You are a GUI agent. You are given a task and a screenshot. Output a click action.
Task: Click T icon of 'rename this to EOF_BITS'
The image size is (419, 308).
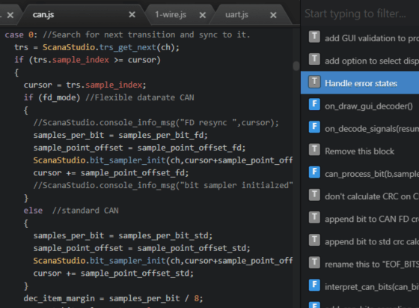coord(314,262)
